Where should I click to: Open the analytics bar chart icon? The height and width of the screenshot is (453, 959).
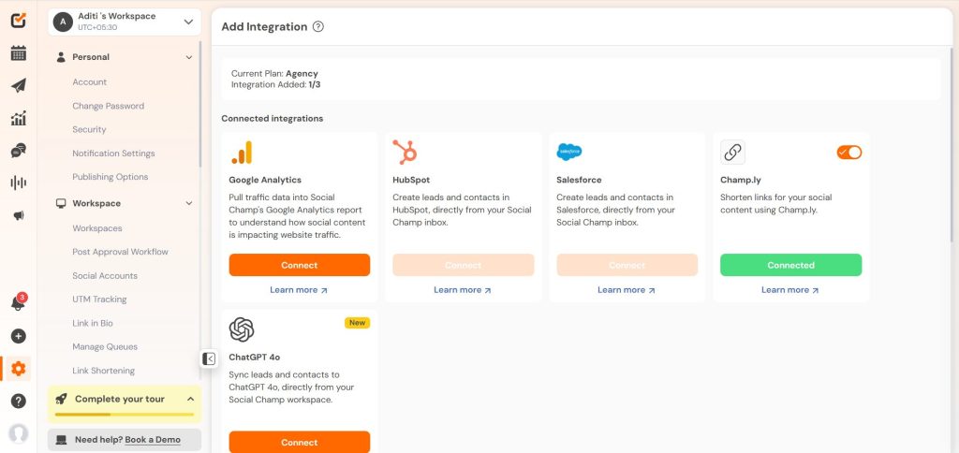[x=19, y=118]
